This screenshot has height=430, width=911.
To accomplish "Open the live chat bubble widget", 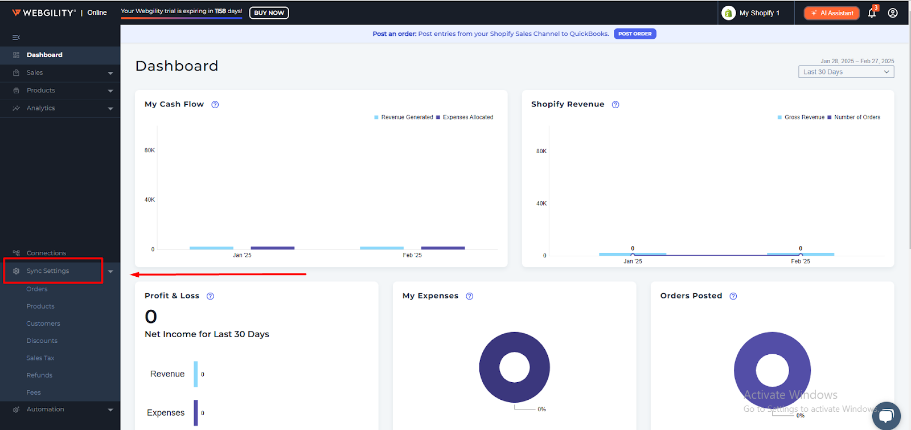I will [886, 415].
